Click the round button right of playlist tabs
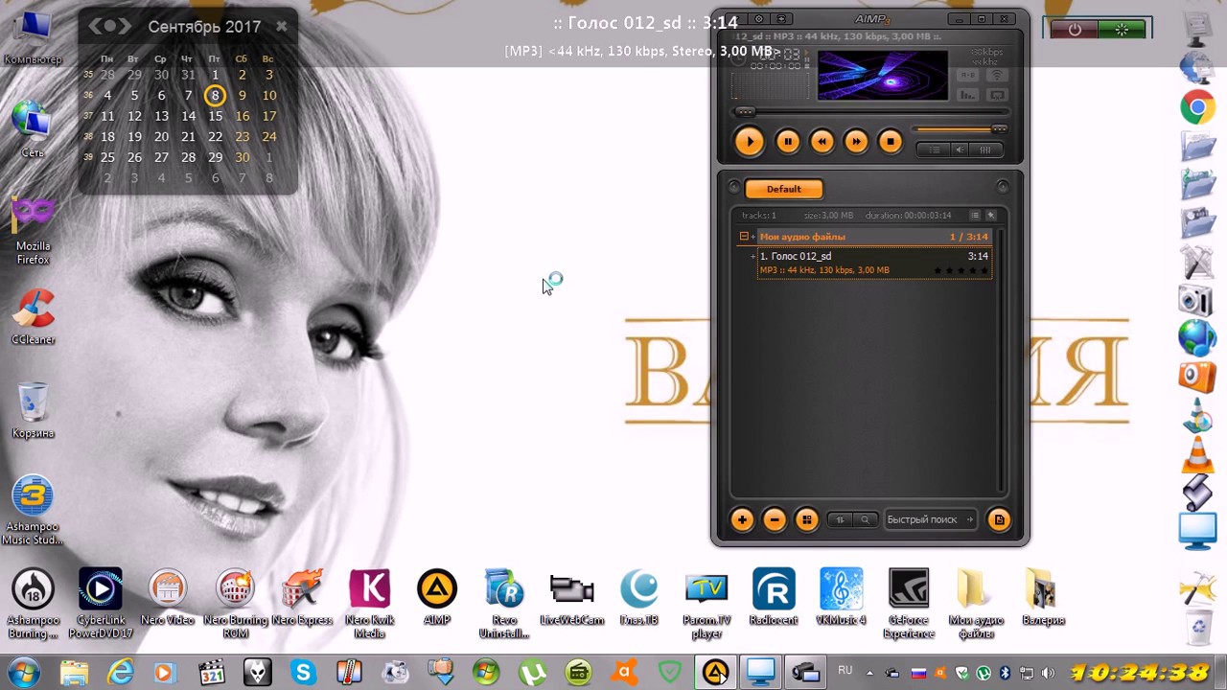 click(1003, 188)
